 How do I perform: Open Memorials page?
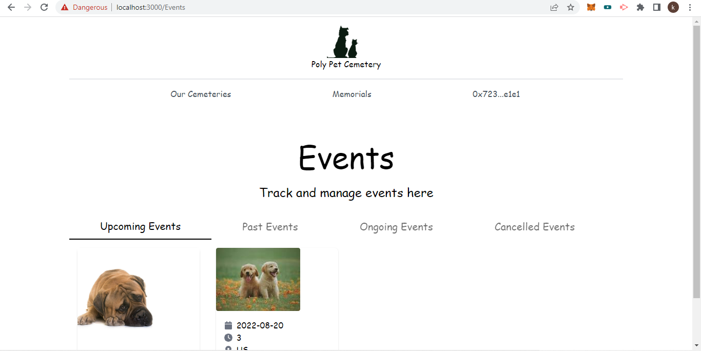(x=352, y=94)
